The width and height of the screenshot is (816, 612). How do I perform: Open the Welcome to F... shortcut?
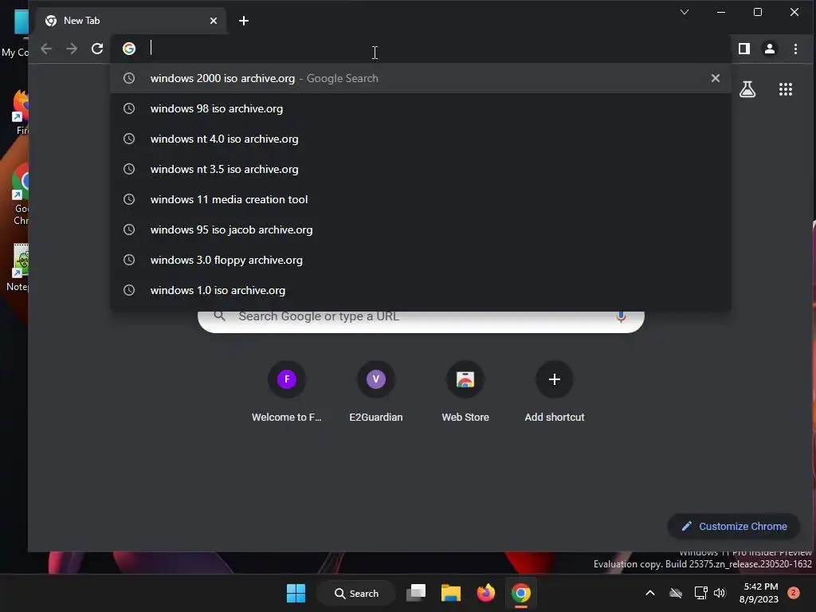click(x=287, y=391)
